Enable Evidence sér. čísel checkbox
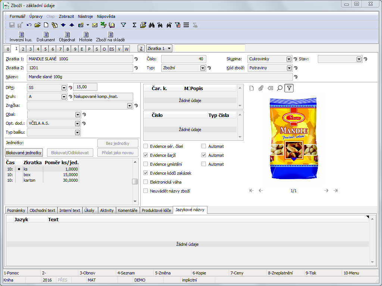This screenshot has width=382, height=286. click(145, 146)
